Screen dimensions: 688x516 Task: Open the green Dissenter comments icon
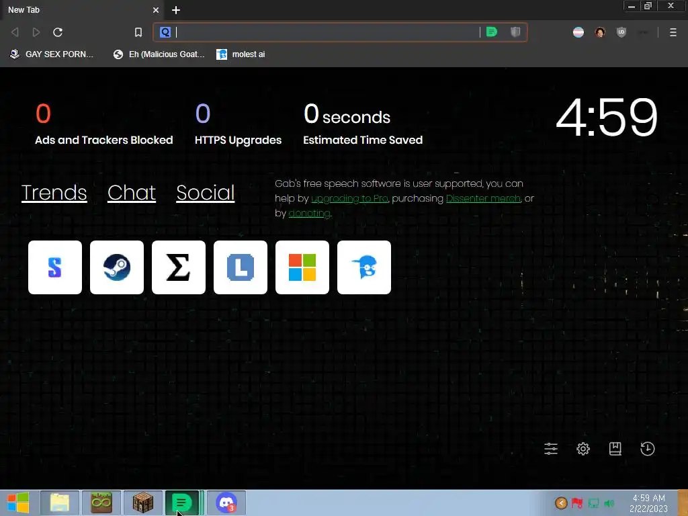492,32
